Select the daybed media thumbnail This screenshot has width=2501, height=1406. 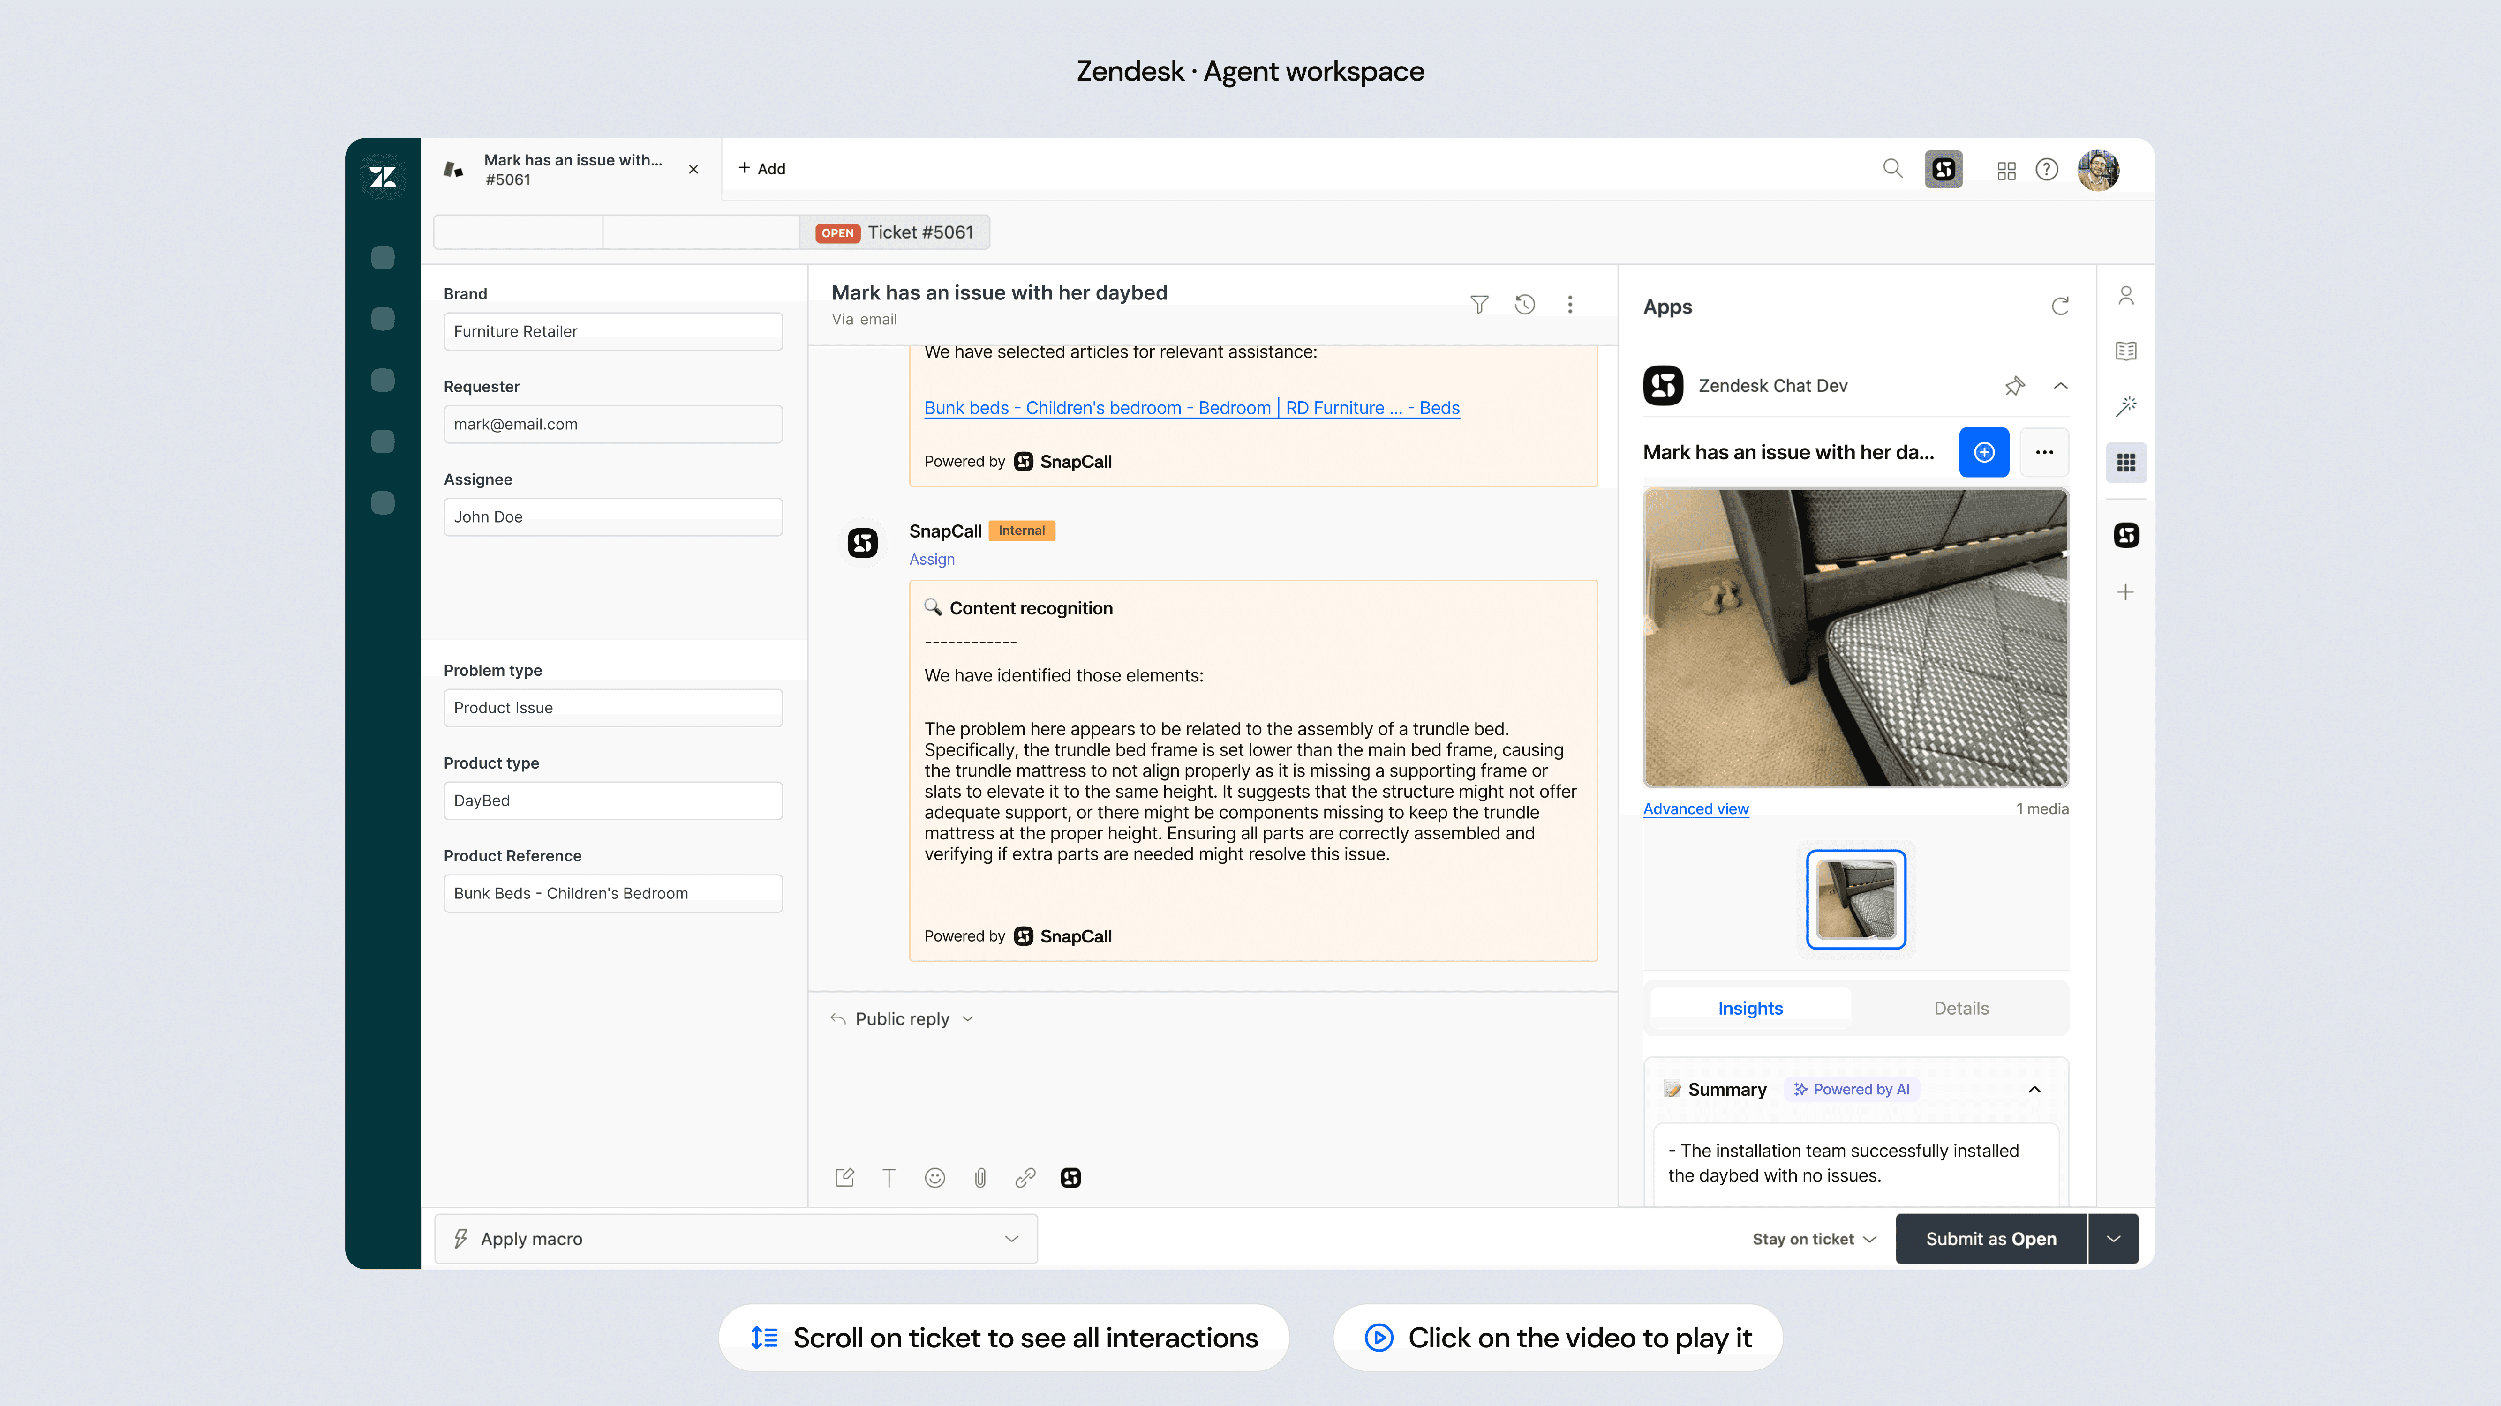[1855, 899]
